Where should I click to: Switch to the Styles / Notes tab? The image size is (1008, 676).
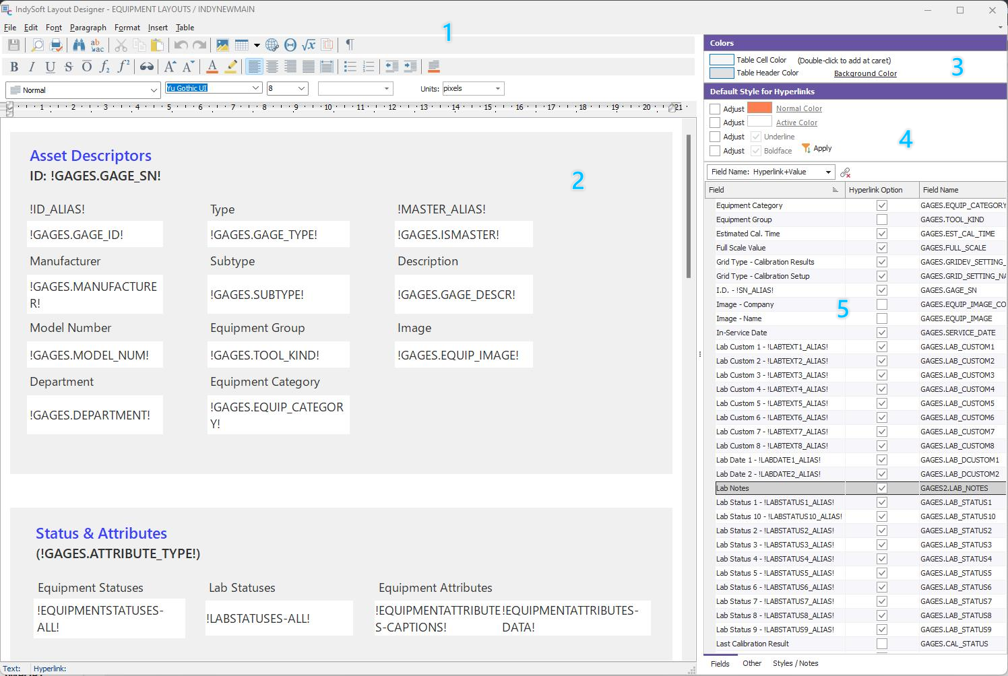tap(795, 663)
